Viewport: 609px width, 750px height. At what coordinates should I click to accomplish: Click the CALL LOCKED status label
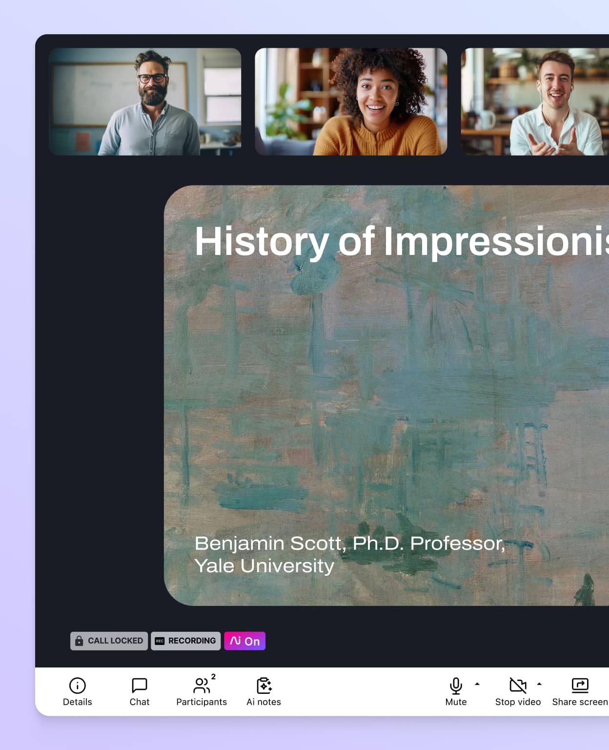[115, 641]
